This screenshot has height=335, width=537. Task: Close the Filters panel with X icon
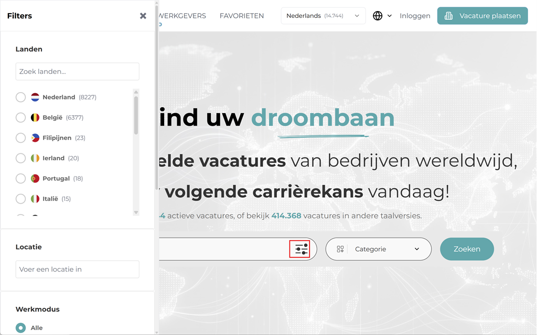(x=143, y=16)
